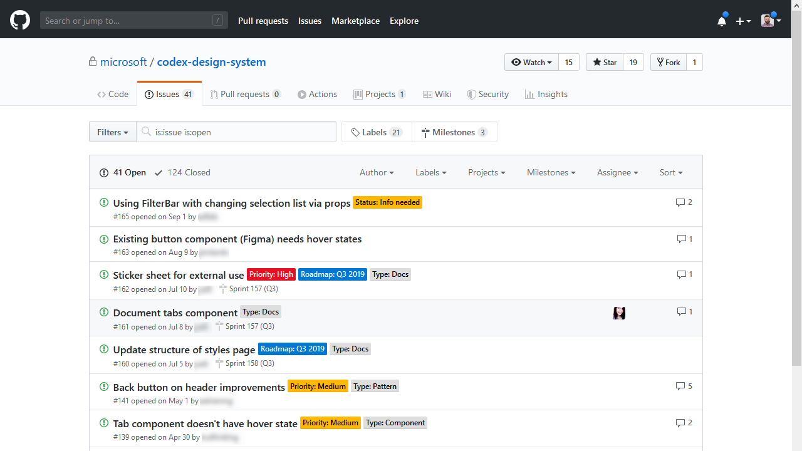Focus the issue search field 'is:issue is:open'
802x451 pixels.
[x=241, y=132]
